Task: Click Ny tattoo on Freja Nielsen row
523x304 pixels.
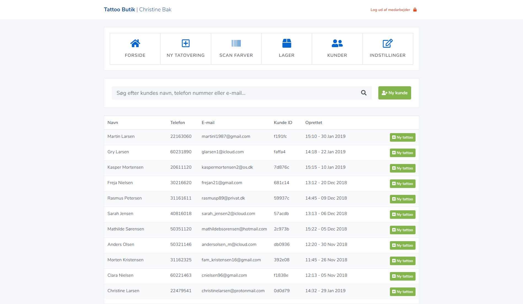Action: pos(402,184)
